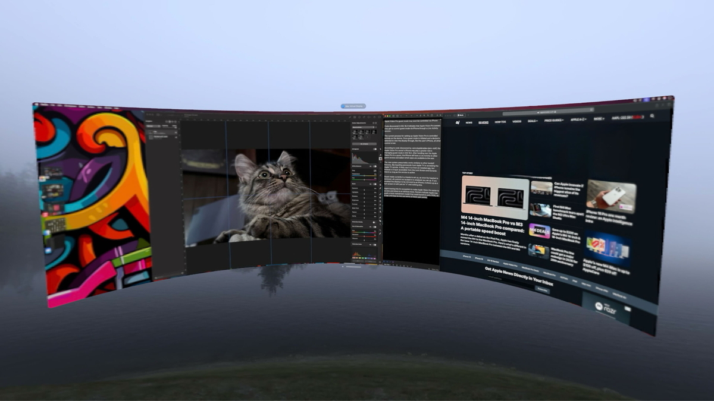Click the AppleInsider logo icon

tap(458, 122)
